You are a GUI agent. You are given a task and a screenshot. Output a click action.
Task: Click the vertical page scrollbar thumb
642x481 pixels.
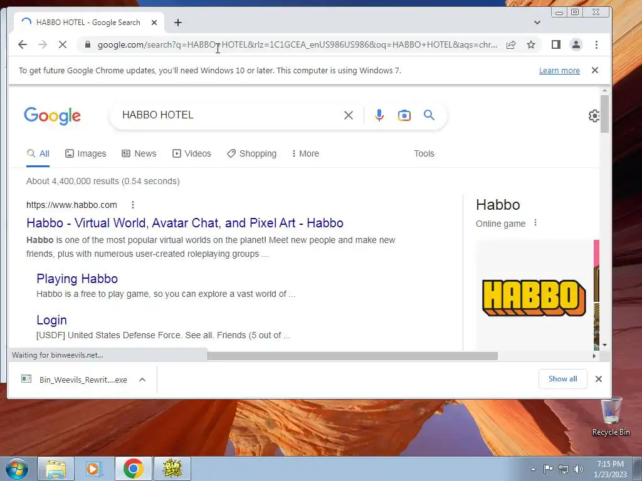[604, 114]
